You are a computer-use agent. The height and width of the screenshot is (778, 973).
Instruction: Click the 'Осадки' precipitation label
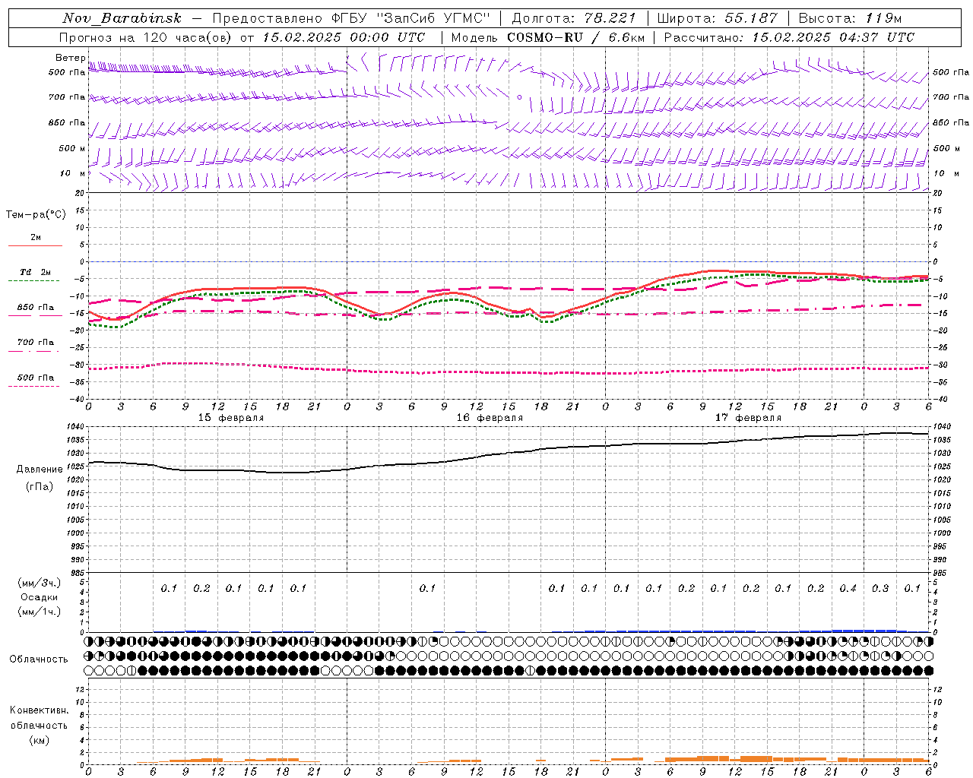[x=39, y=598]
